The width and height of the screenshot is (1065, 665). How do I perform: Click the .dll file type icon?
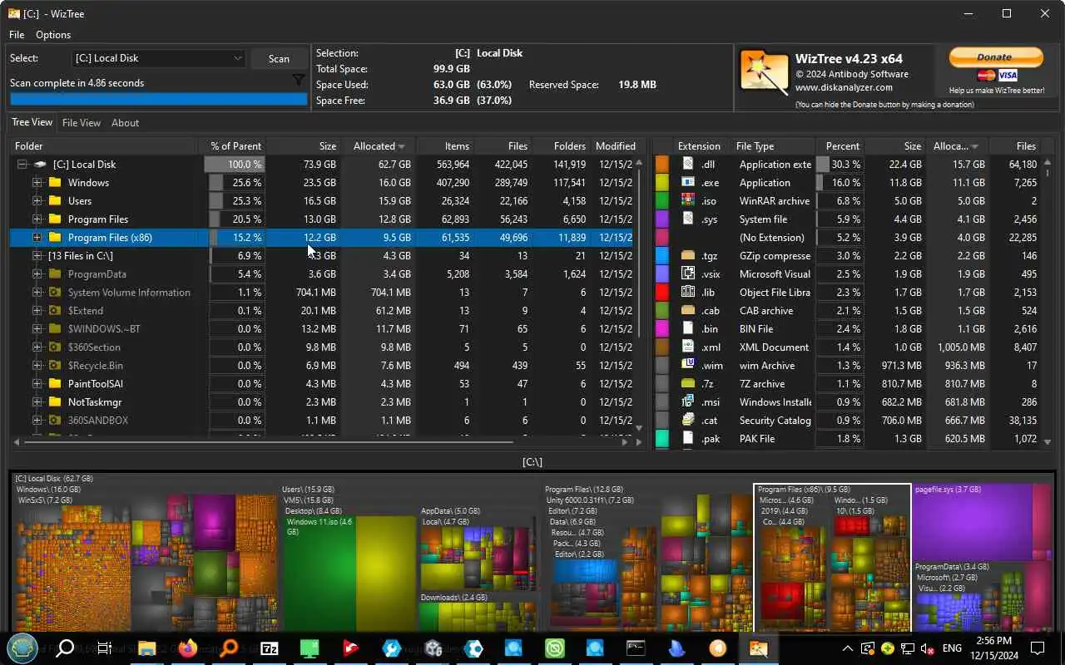click(688, 164)
